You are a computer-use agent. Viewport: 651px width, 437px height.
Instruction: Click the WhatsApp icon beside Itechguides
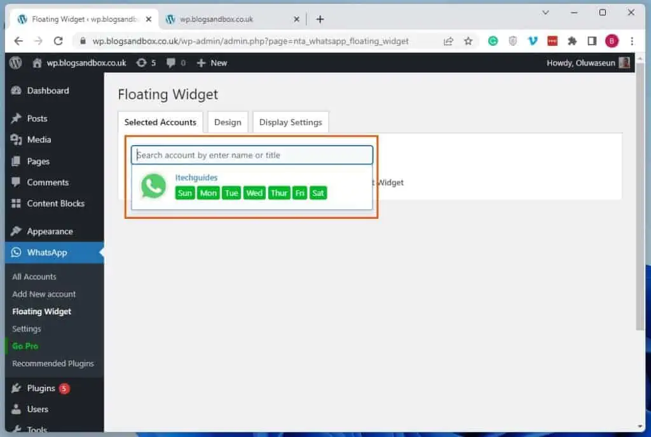point(153,186)
